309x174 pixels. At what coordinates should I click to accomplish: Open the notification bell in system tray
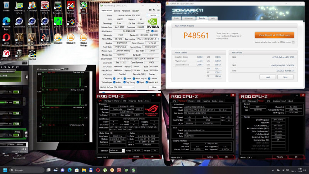point(304,170)
